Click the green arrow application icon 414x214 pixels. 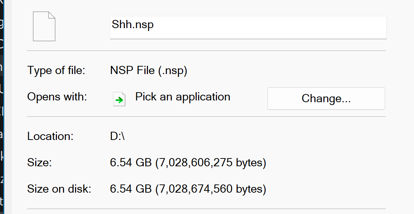click(119, 99)
